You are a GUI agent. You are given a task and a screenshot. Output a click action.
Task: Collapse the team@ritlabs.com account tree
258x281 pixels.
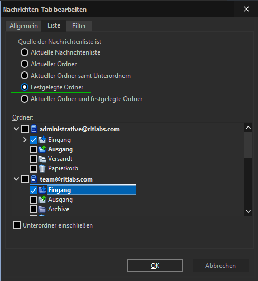(16, 179)
